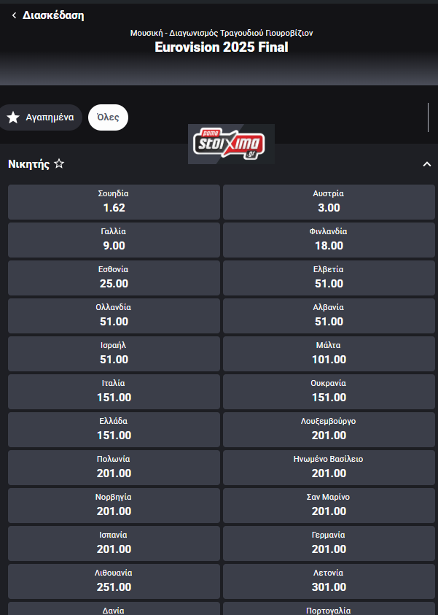Open the Αγαπημένα favorites tab
Image resolution: width=438 pixels, height=615 pixels.
point(41,117)
